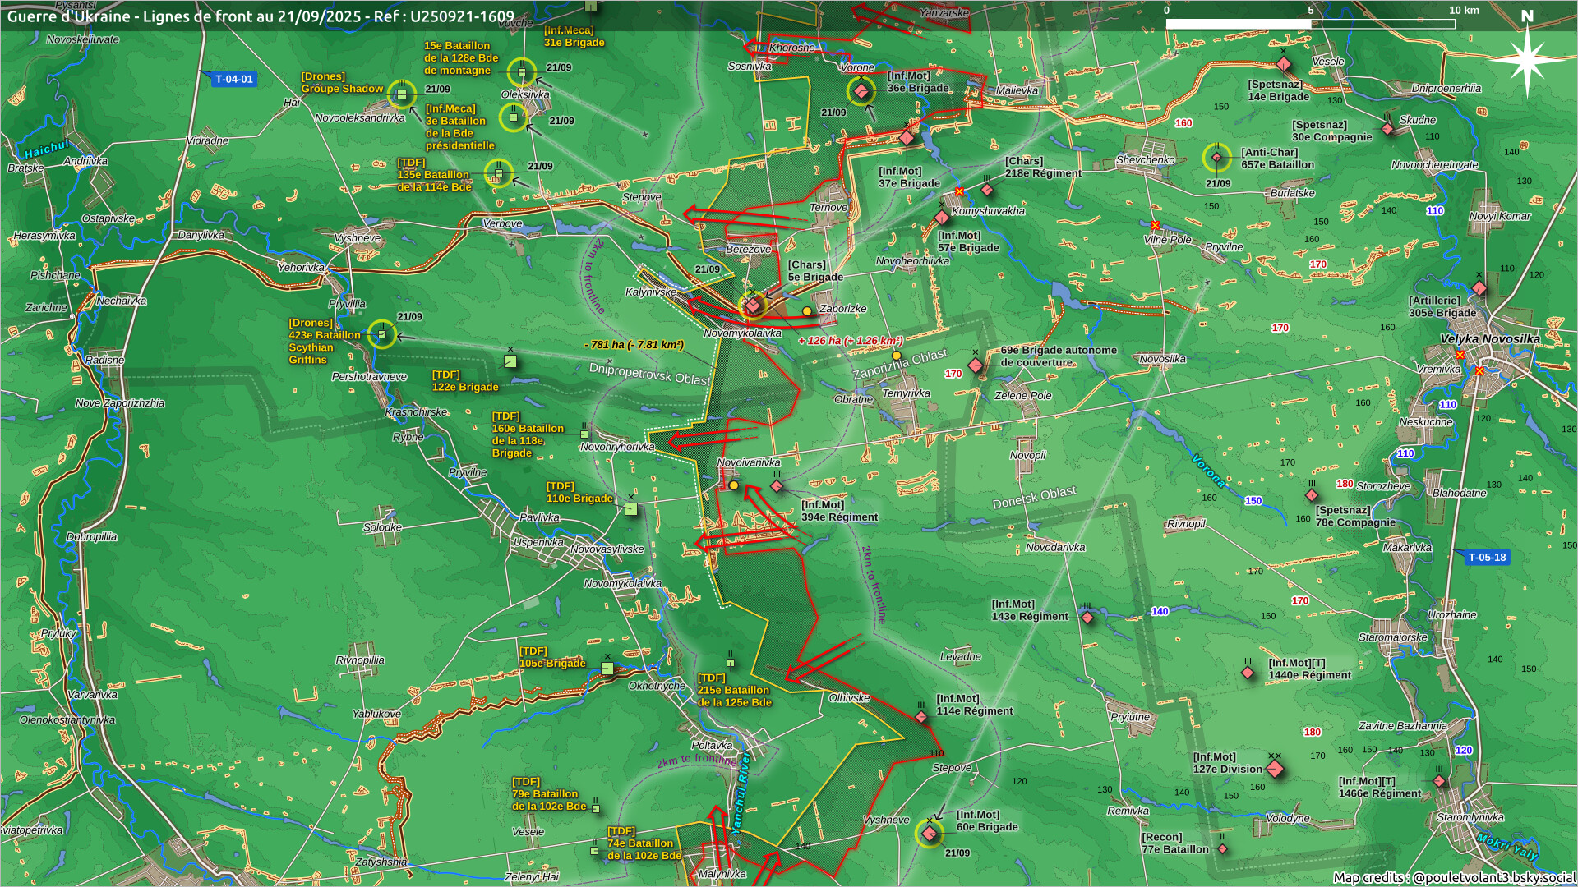Click the +126 ha gain label
The height and width of the screenshot is (887, 1578).
tap(850, 341)
